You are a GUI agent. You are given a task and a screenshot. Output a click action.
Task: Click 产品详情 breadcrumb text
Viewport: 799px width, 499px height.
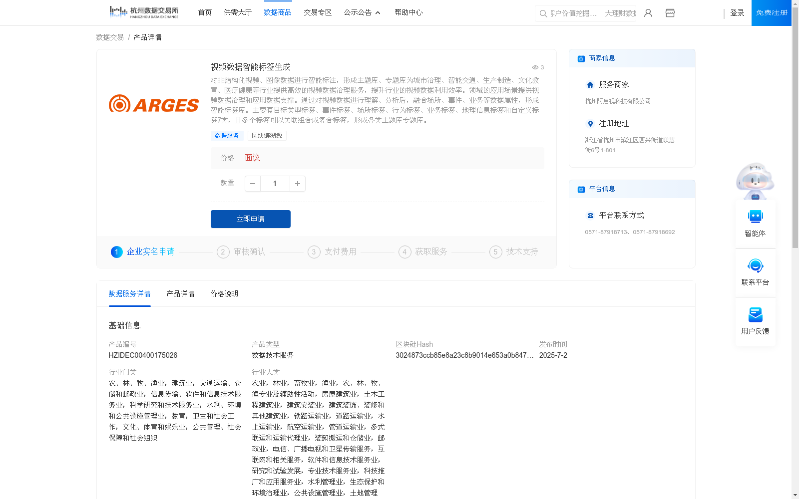pos(147,37)
